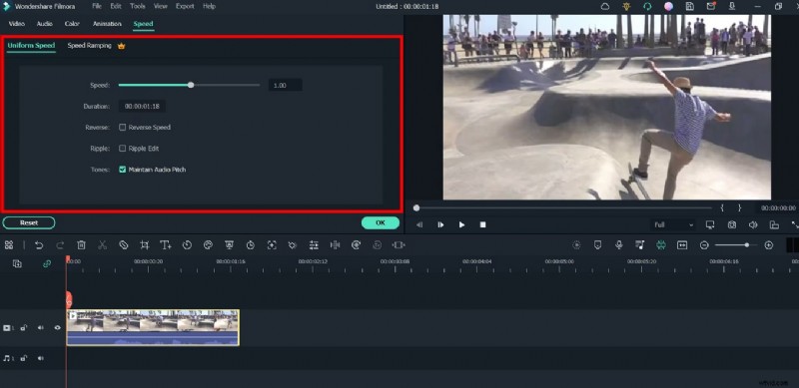Toggle the green link auto ripple icon
The height and width of the screenshot is (388, 799).
[47, 263]
